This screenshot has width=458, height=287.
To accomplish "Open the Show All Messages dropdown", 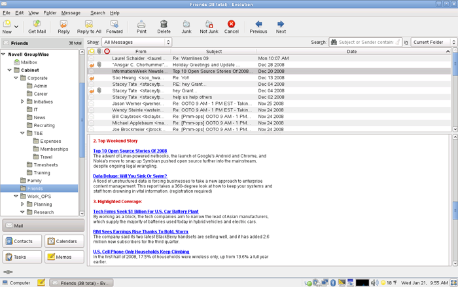I will pos(137,42).
